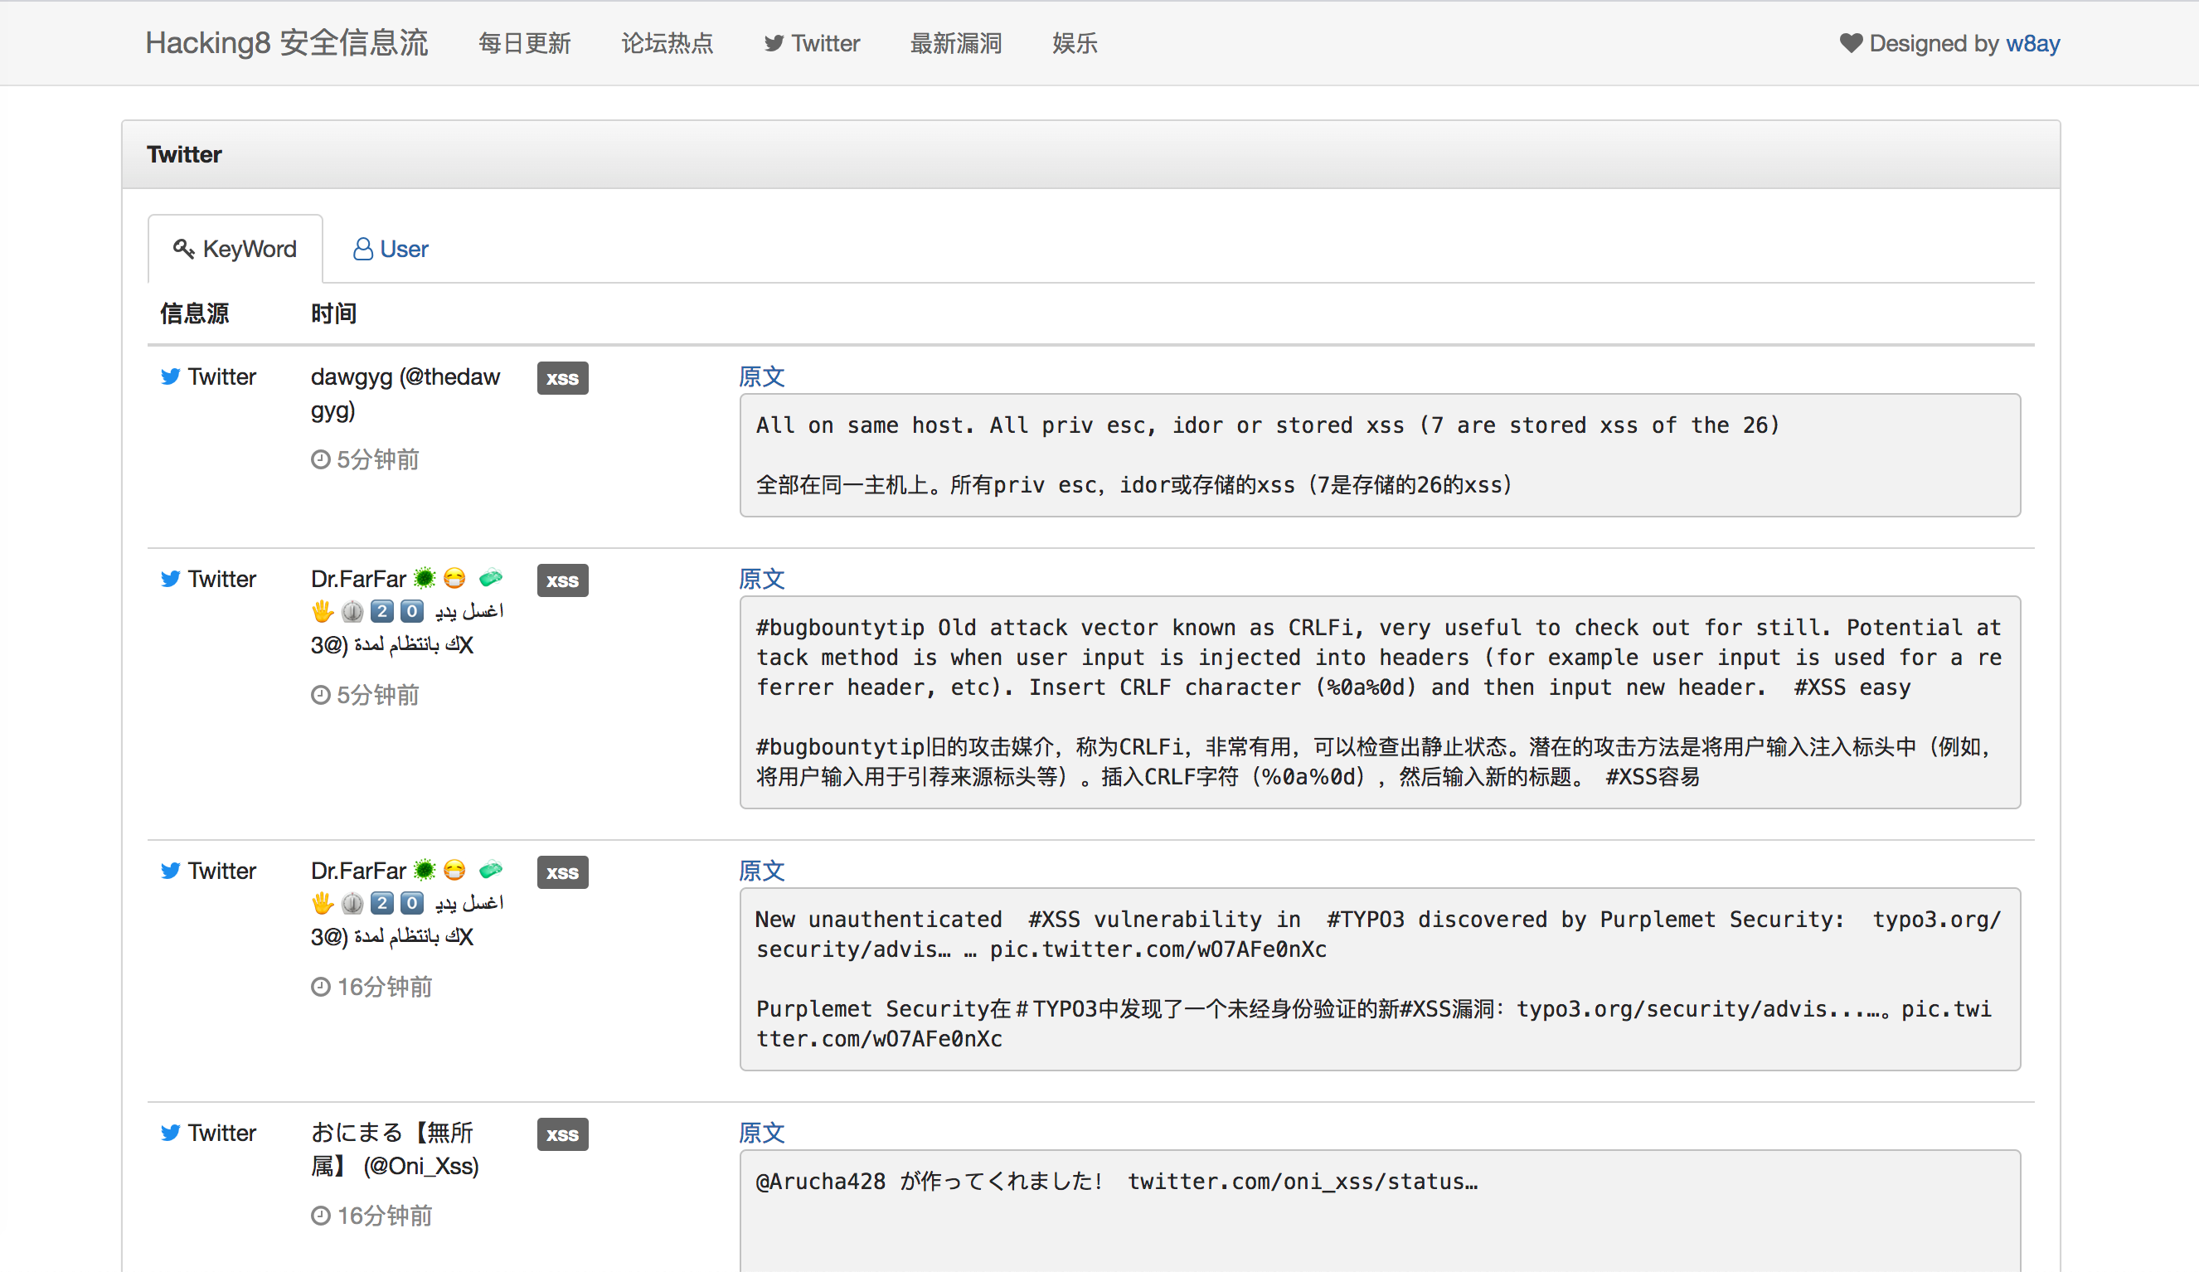The width and height of the screenshot is (2199, 1272).
Task: Click clock icon beside dawgyg's 5分钟前
Action: 321,459
